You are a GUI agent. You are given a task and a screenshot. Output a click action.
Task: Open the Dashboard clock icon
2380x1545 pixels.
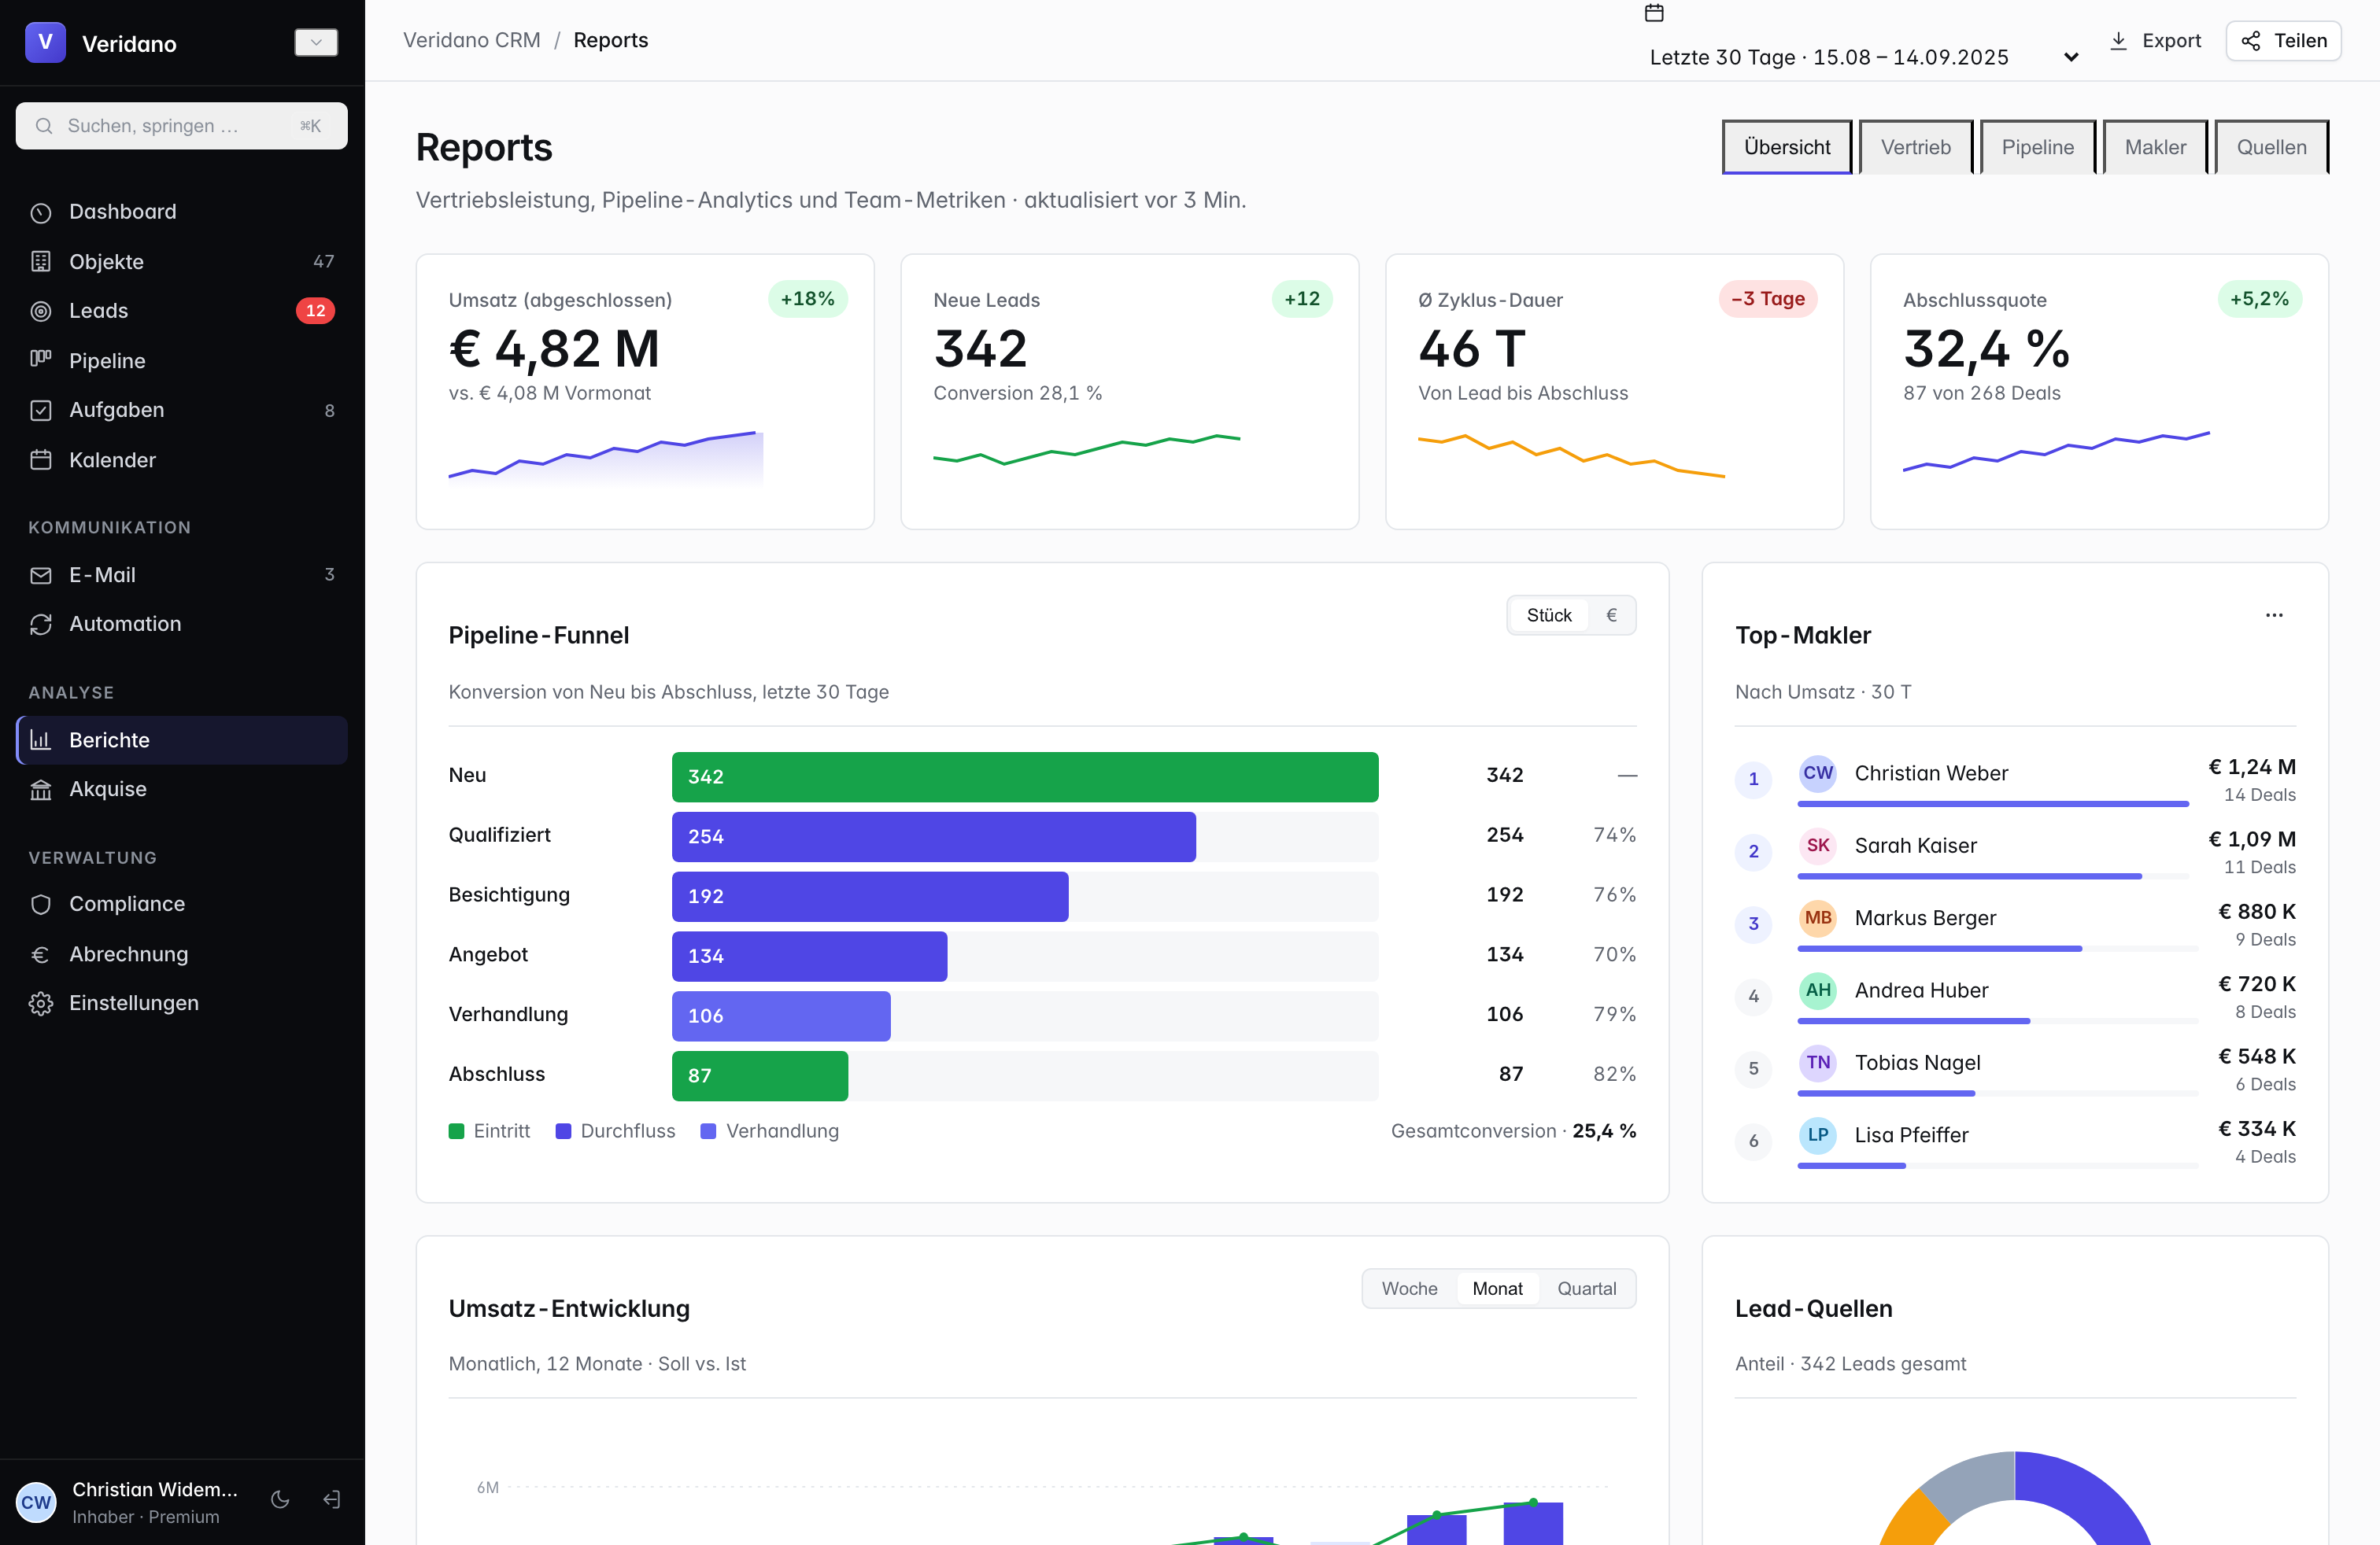click(x=41, y=212)
